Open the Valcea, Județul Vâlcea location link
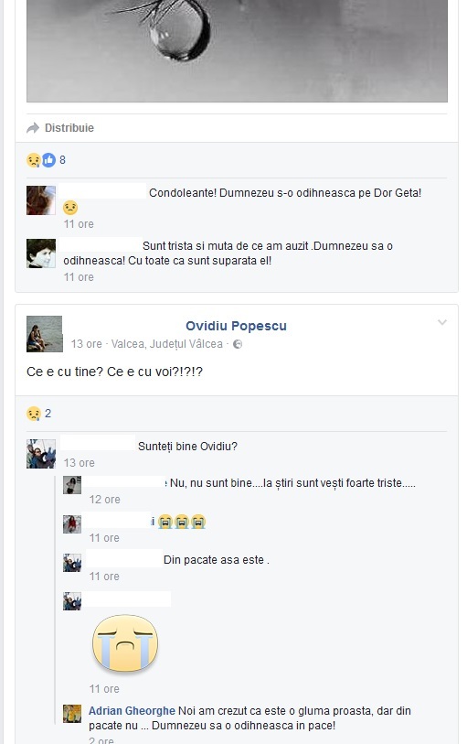 pos(166,344)
